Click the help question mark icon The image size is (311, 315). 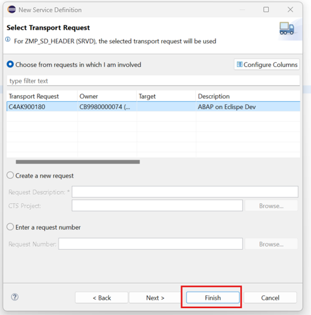[15, 297]
